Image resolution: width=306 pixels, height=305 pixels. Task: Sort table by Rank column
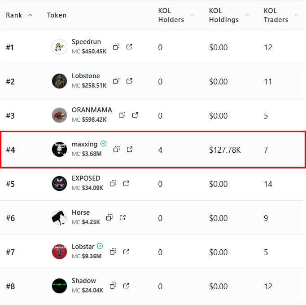point(19,15)
